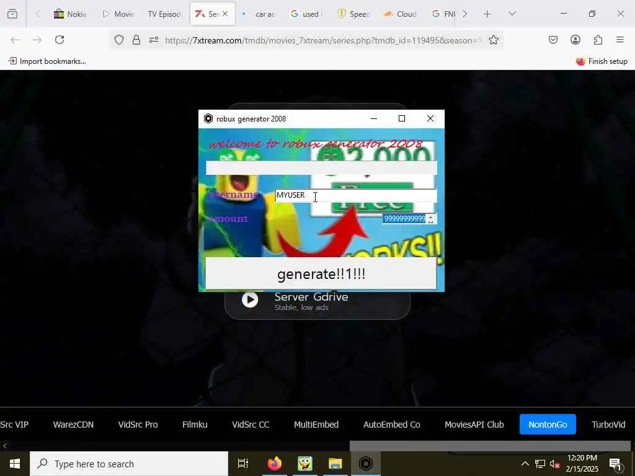Click the taskbar search box
635x476 pixels.
(x=129, y=464)
